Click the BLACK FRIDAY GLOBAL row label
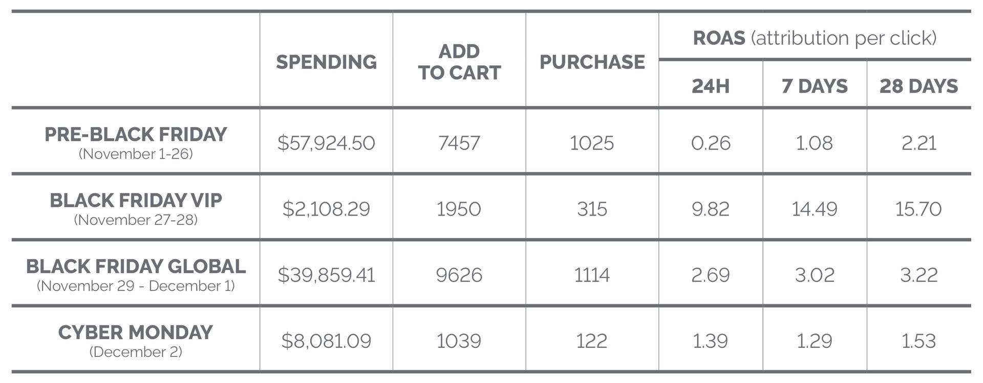 pyautogui.click(x=136, y=267)
